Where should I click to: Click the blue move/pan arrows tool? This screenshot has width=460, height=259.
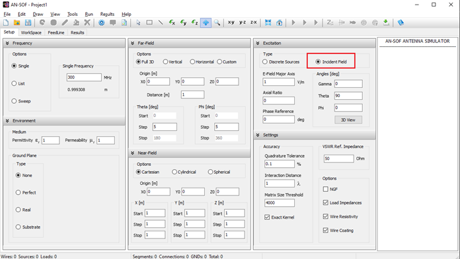pos(206,22)
